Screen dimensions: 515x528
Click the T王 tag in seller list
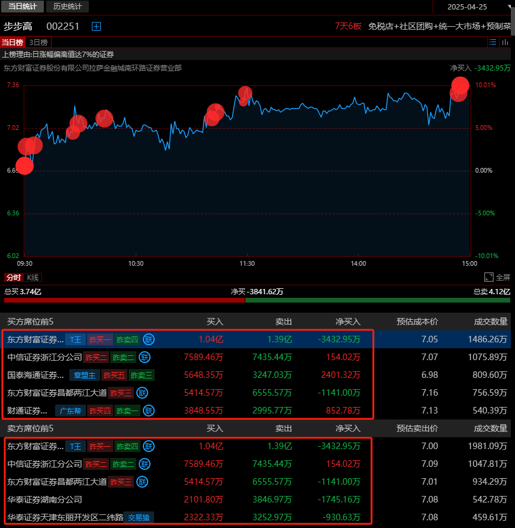(x=76, y=447)
